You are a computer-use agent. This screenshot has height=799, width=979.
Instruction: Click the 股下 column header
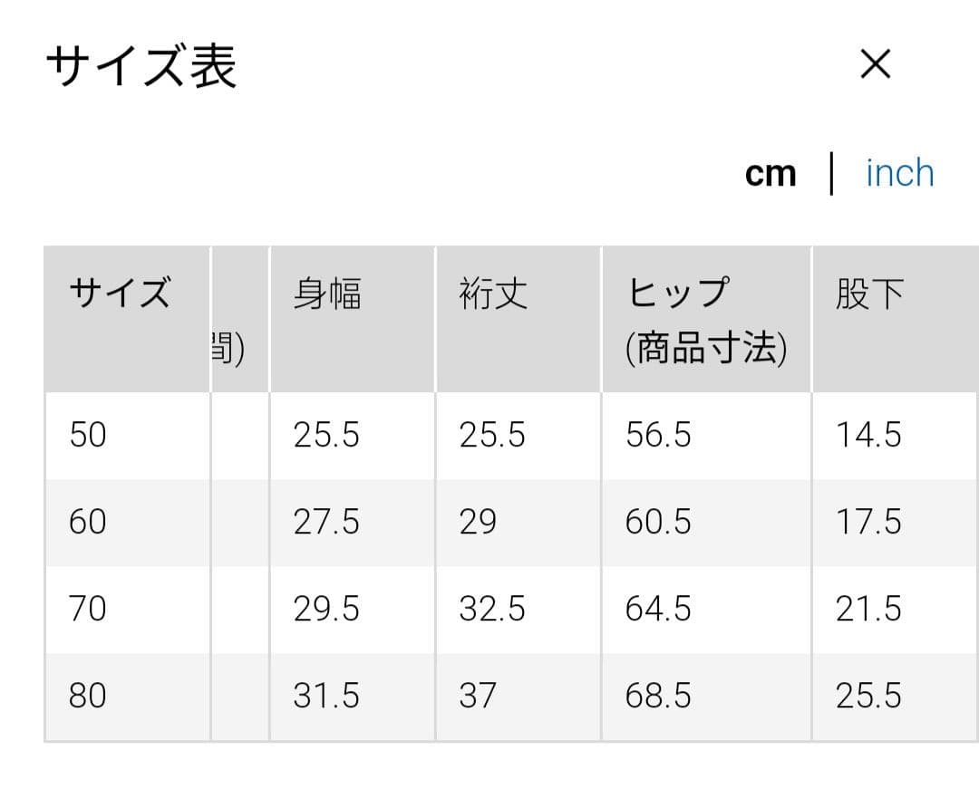tap(896, 320)
